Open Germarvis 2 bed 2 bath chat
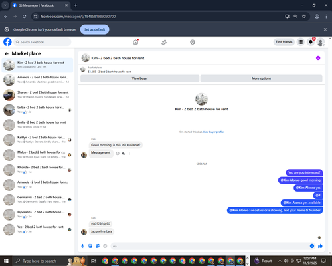 37,199
